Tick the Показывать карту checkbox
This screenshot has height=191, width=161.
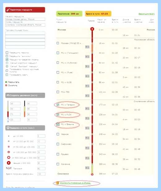[x=7, y=75]
